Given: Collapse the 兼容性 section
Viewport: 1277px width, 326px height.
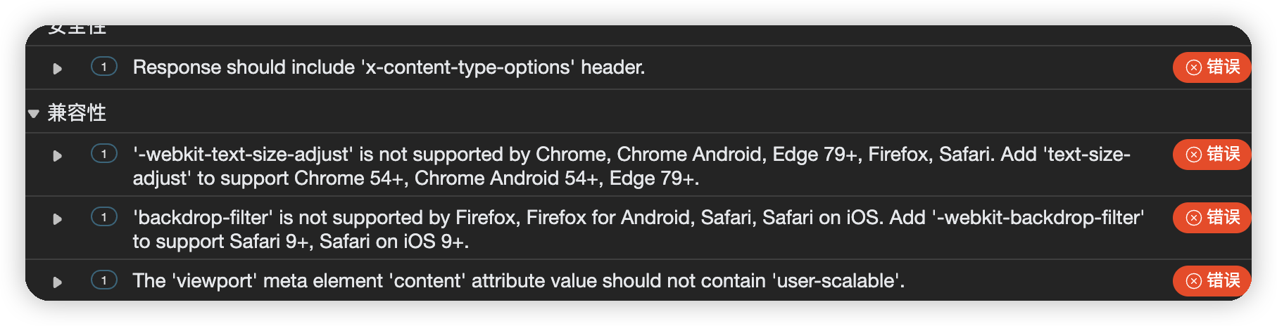Looking at the screenshot, I should click(33, 113).
